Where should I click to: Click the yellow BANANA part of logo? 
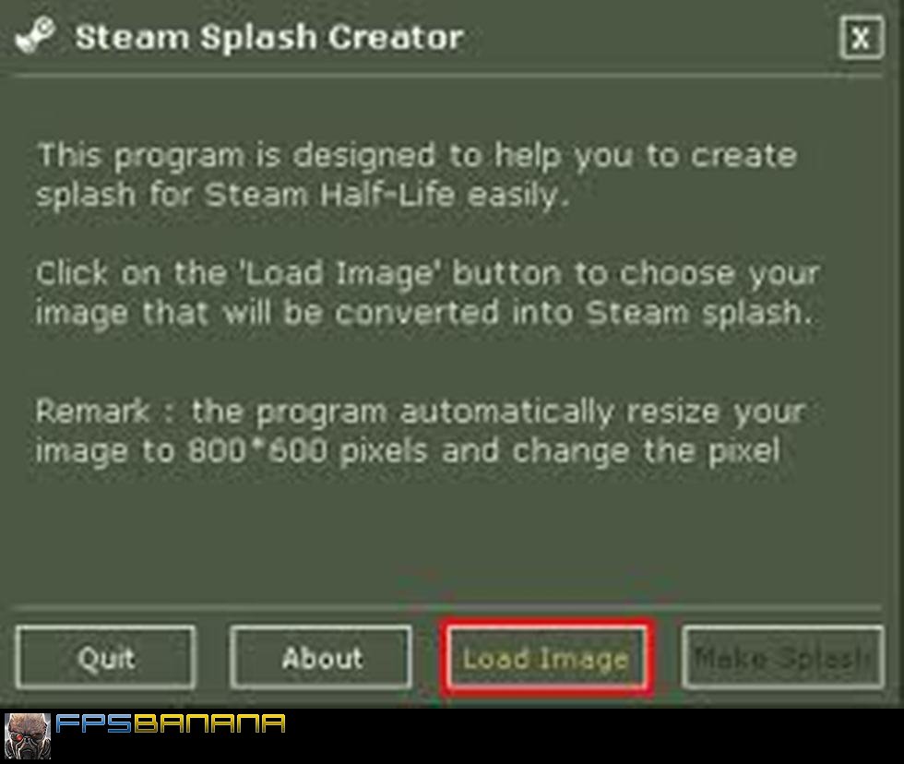pyautogui.click(x=210, y=723)
